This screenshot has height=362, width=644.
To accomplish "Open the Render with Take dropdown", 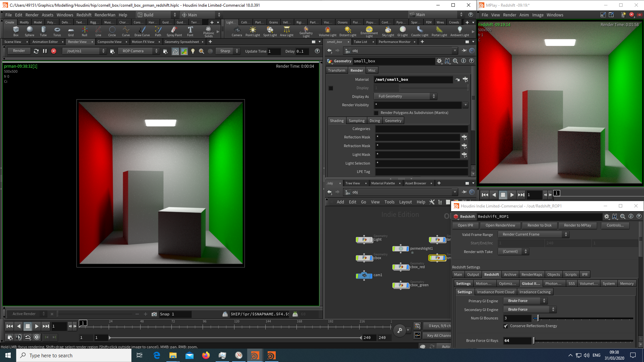I will pos(513,252).
